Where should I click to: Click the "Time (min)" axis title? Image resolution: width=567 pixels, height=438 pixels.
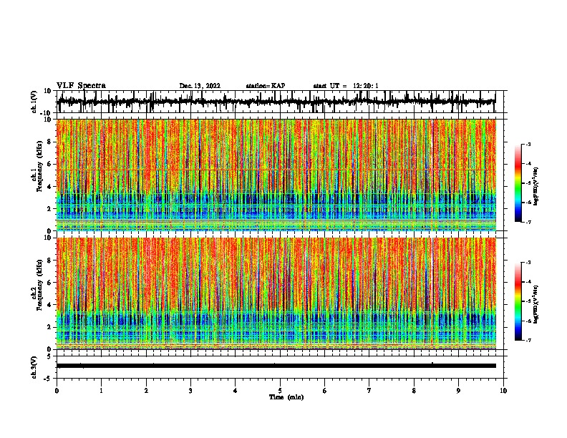click(x=286, y=397)
